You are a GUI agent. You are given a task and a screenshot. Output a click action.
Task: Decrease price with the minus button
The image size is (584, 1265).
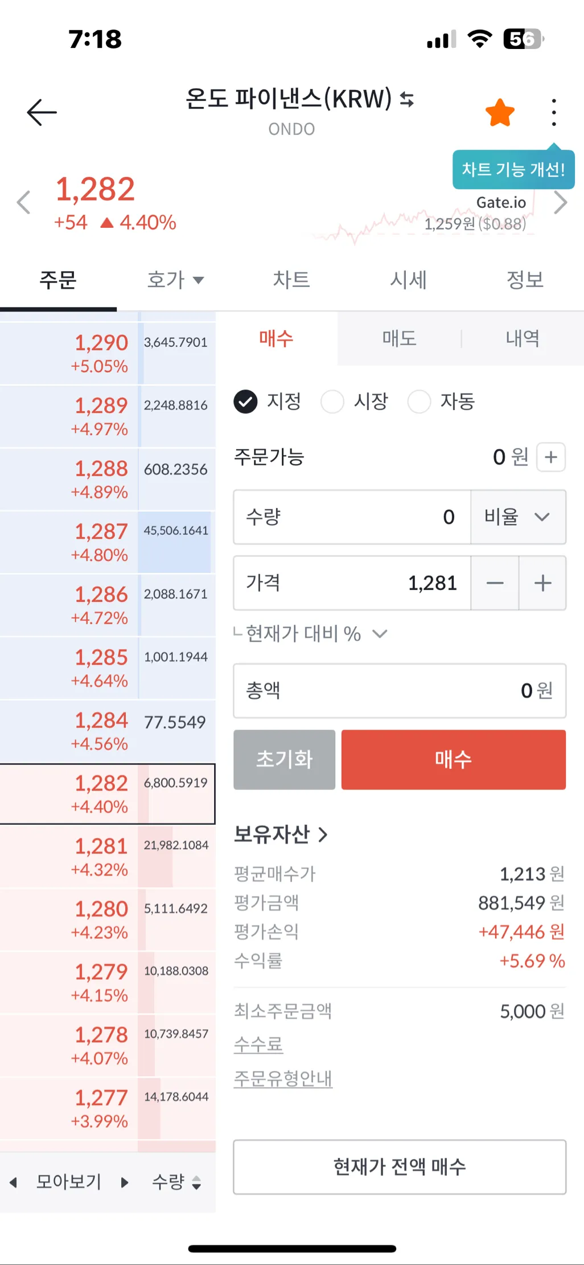[495, 583]
